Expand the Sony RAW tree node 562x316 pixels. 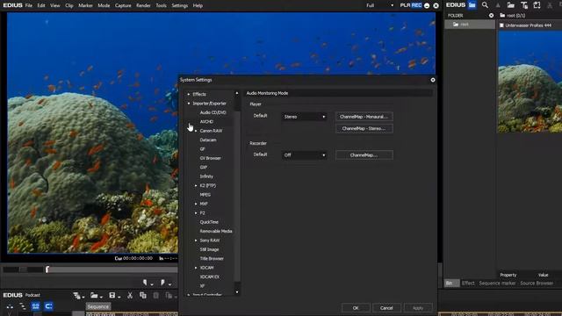pos(196,241)
